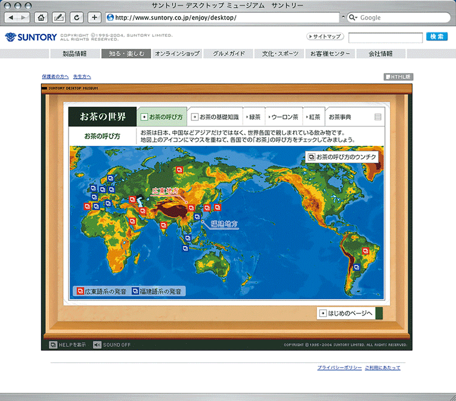Click the browser Back arrow
Screen dimensions: 456x401
point(11,17)
